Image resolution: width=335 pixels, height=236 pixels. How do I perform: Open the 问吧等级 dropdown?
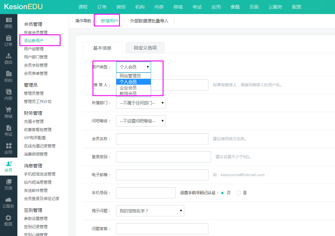141,121
